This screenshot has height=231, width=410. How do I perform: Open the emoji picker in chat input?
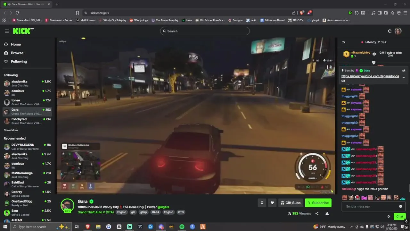(400, 206)
